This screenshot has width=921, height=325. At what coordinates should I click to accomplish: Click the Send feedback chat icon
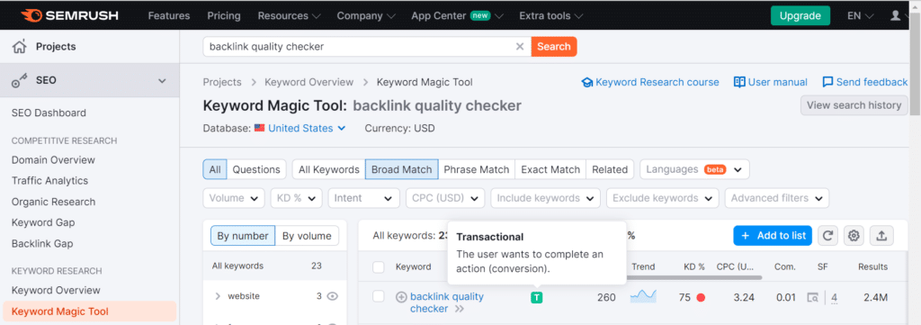coord(827,82)
